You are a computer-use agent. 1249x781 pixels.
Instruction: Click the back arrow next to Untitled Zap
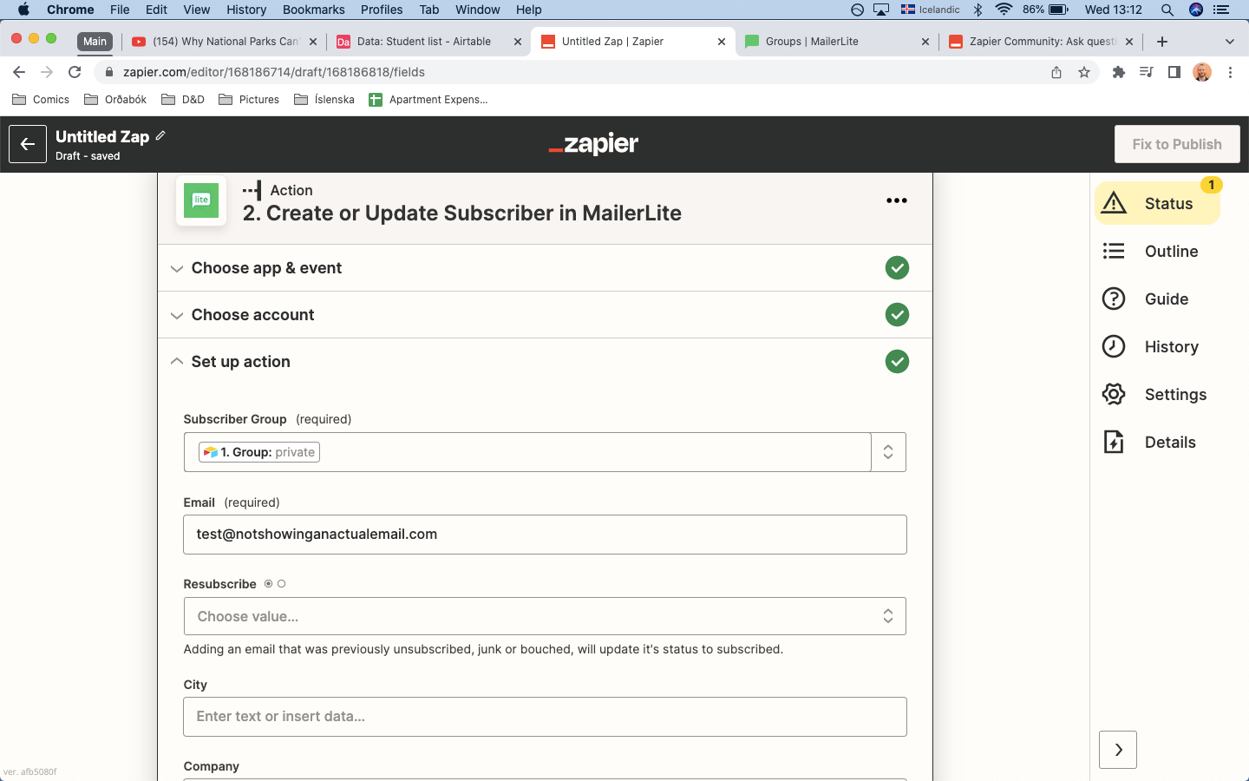(28, 144)
